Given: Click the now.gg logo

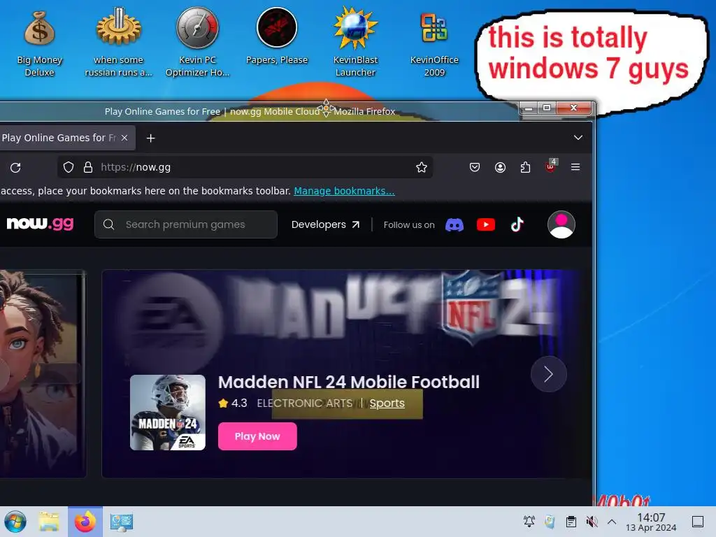Looking at the screenshot, I should pos(40,223).
